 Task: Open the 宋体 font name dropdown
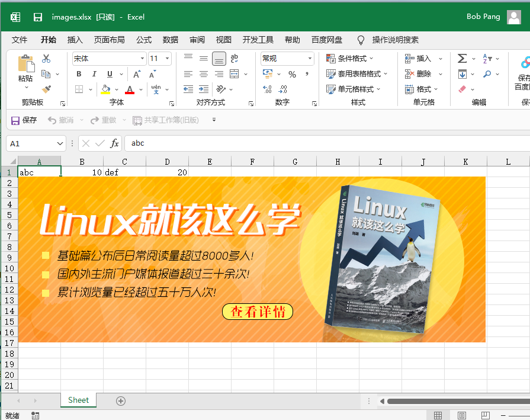[x=142, y=59]
